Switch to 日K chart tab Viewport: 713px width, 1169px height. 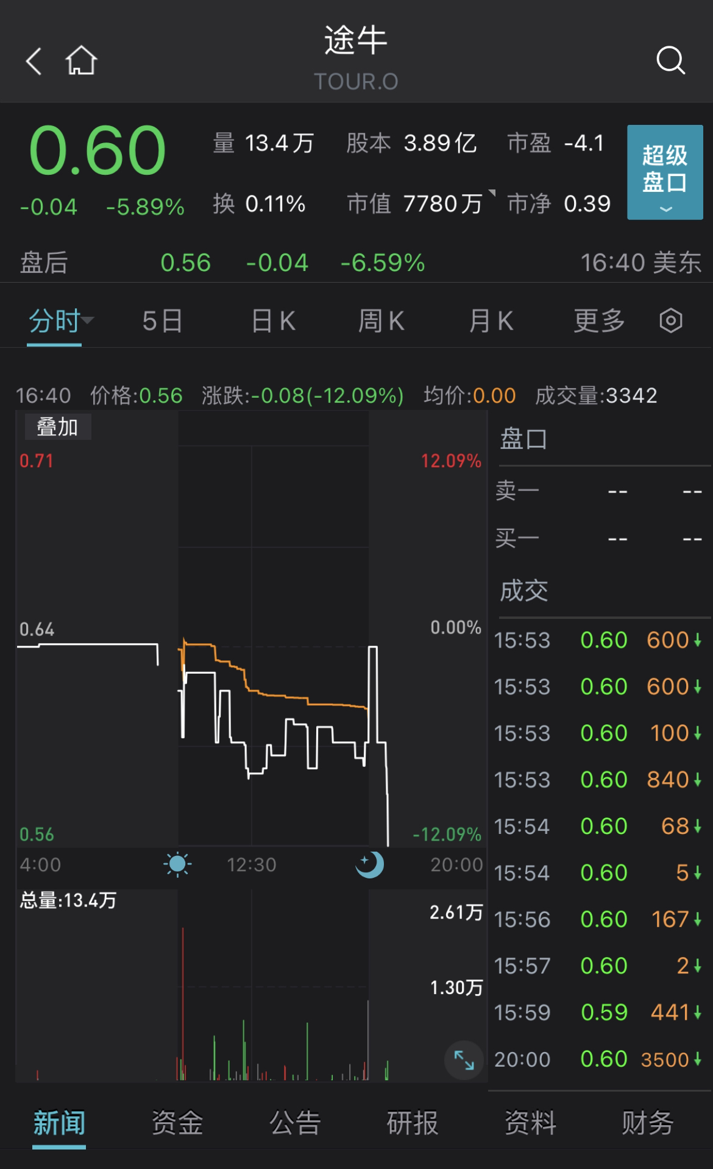coord(274,320)
